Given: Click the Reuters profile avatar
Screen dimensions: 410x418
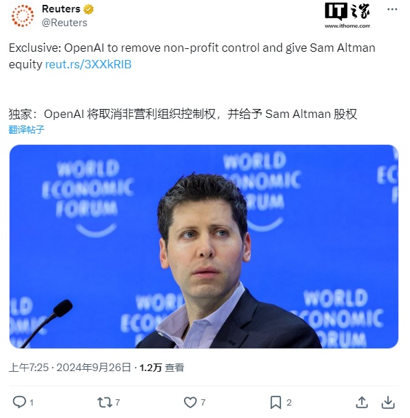Looking at the screenshot, I should coord(23,16).
